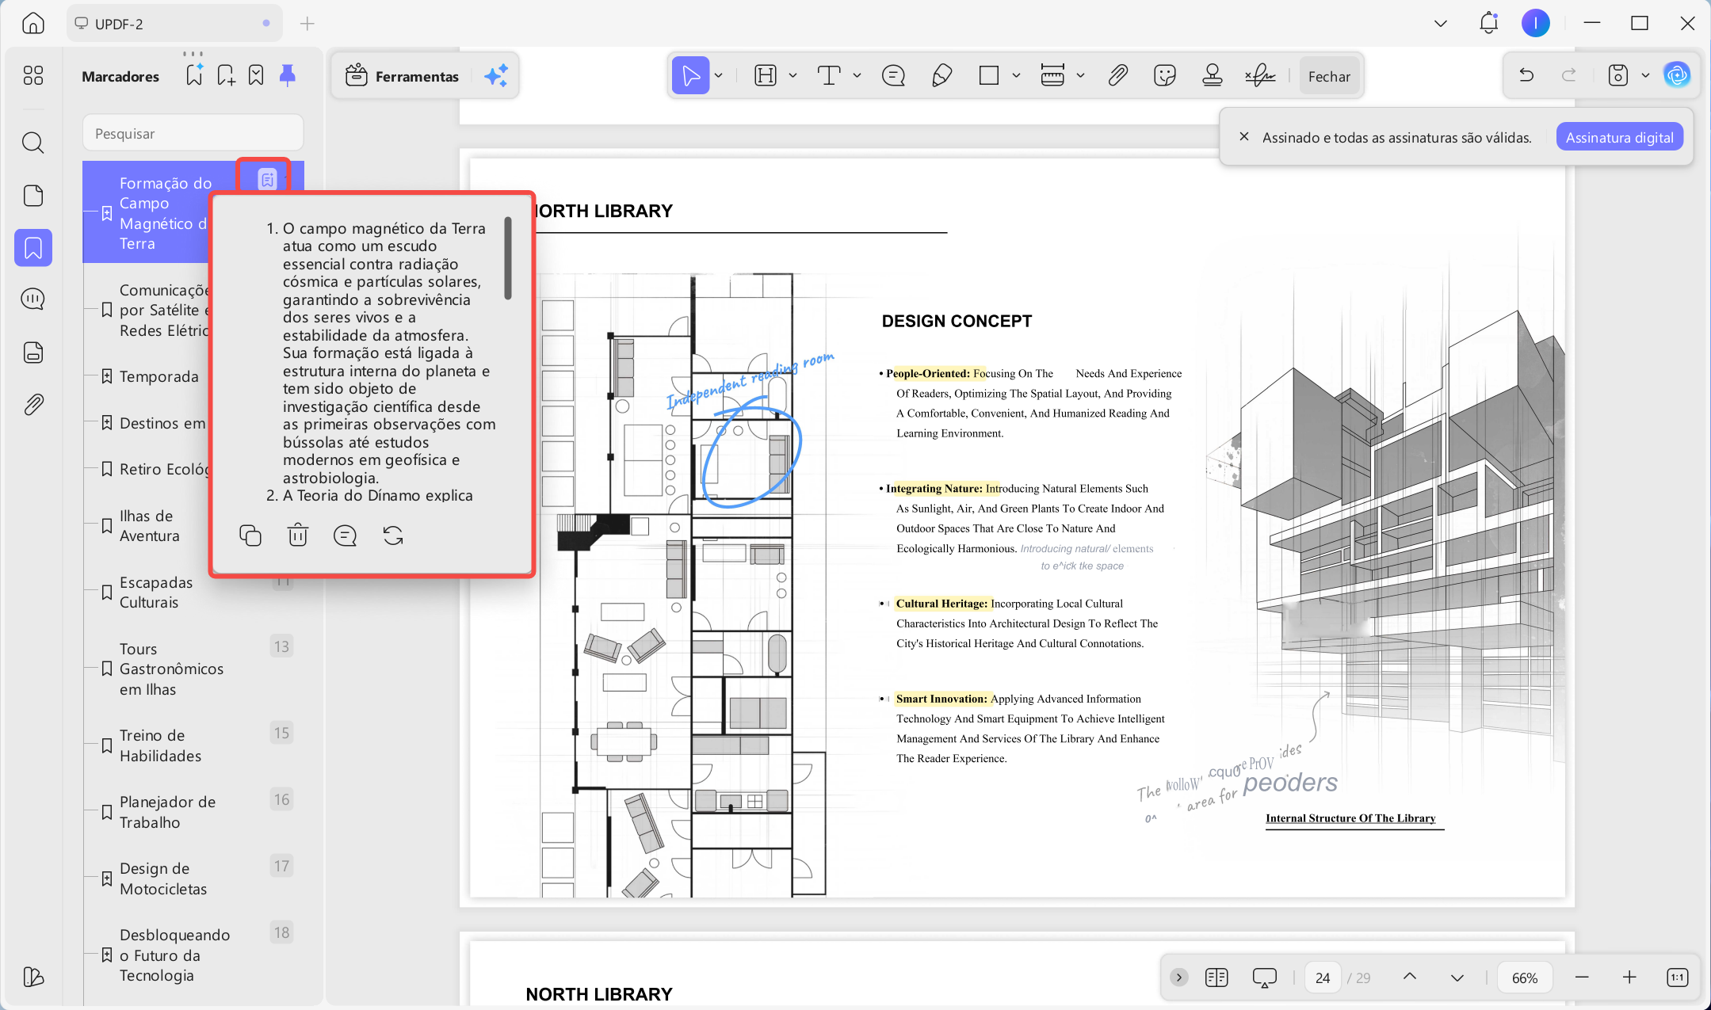Viewport: 1711px width, 1010px height.
Task: Expand the measurement tool dropdown
Action: pos(1080,76)
